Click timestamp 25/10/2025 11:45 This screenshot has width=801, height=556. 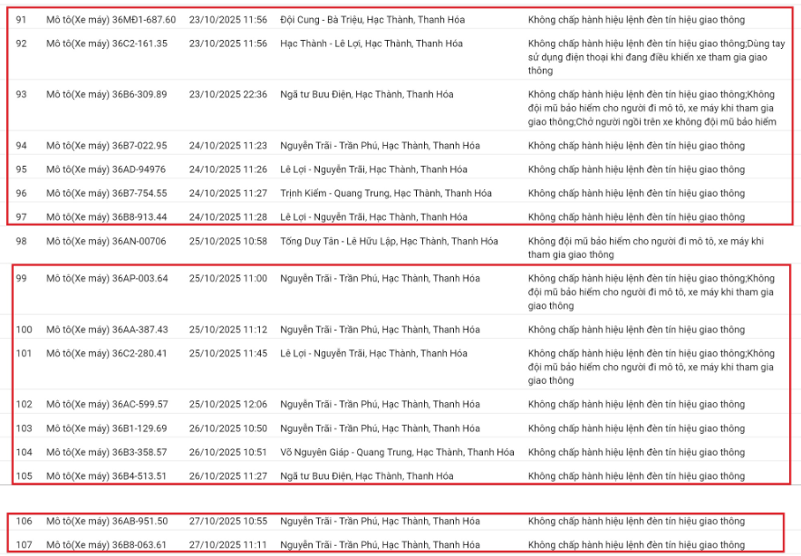tap(228, 353)
